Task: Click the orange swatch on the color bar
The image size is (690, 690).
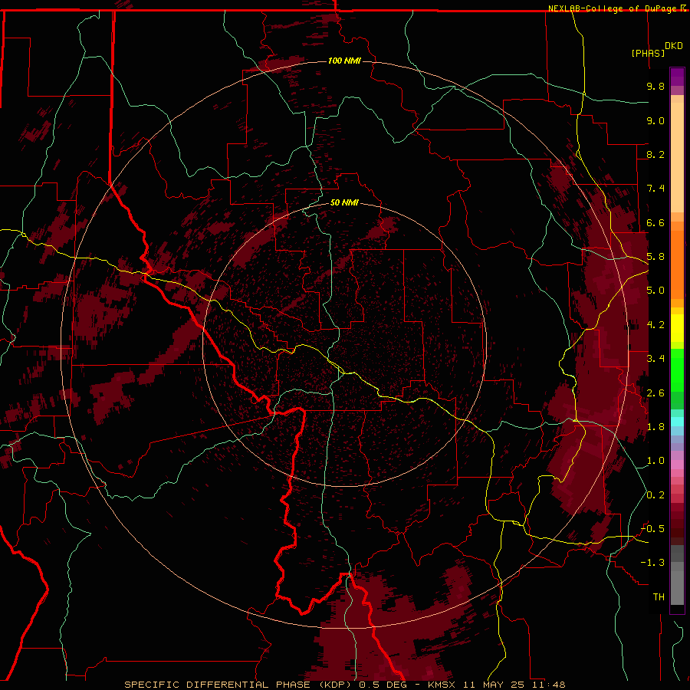Action: coord(677,264)
